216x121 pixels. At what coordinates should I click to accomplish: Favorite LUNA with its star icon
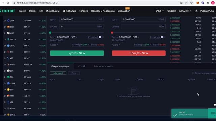tap(5, 83)
